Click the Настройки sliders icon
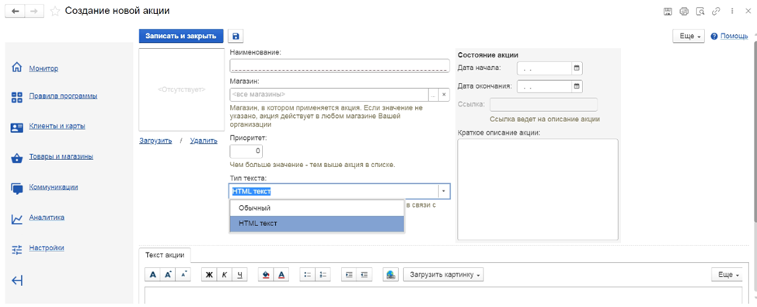 pos(17,249)
